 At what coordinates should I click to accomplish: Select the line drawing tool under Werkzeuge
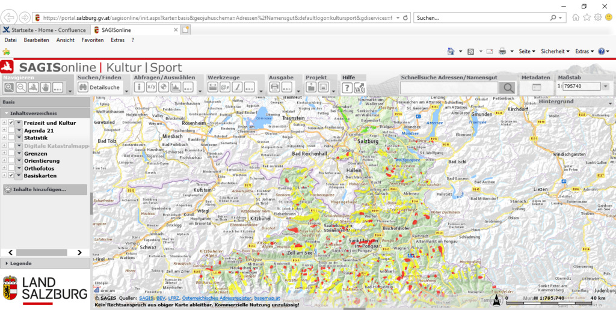(x=237, y=88)
